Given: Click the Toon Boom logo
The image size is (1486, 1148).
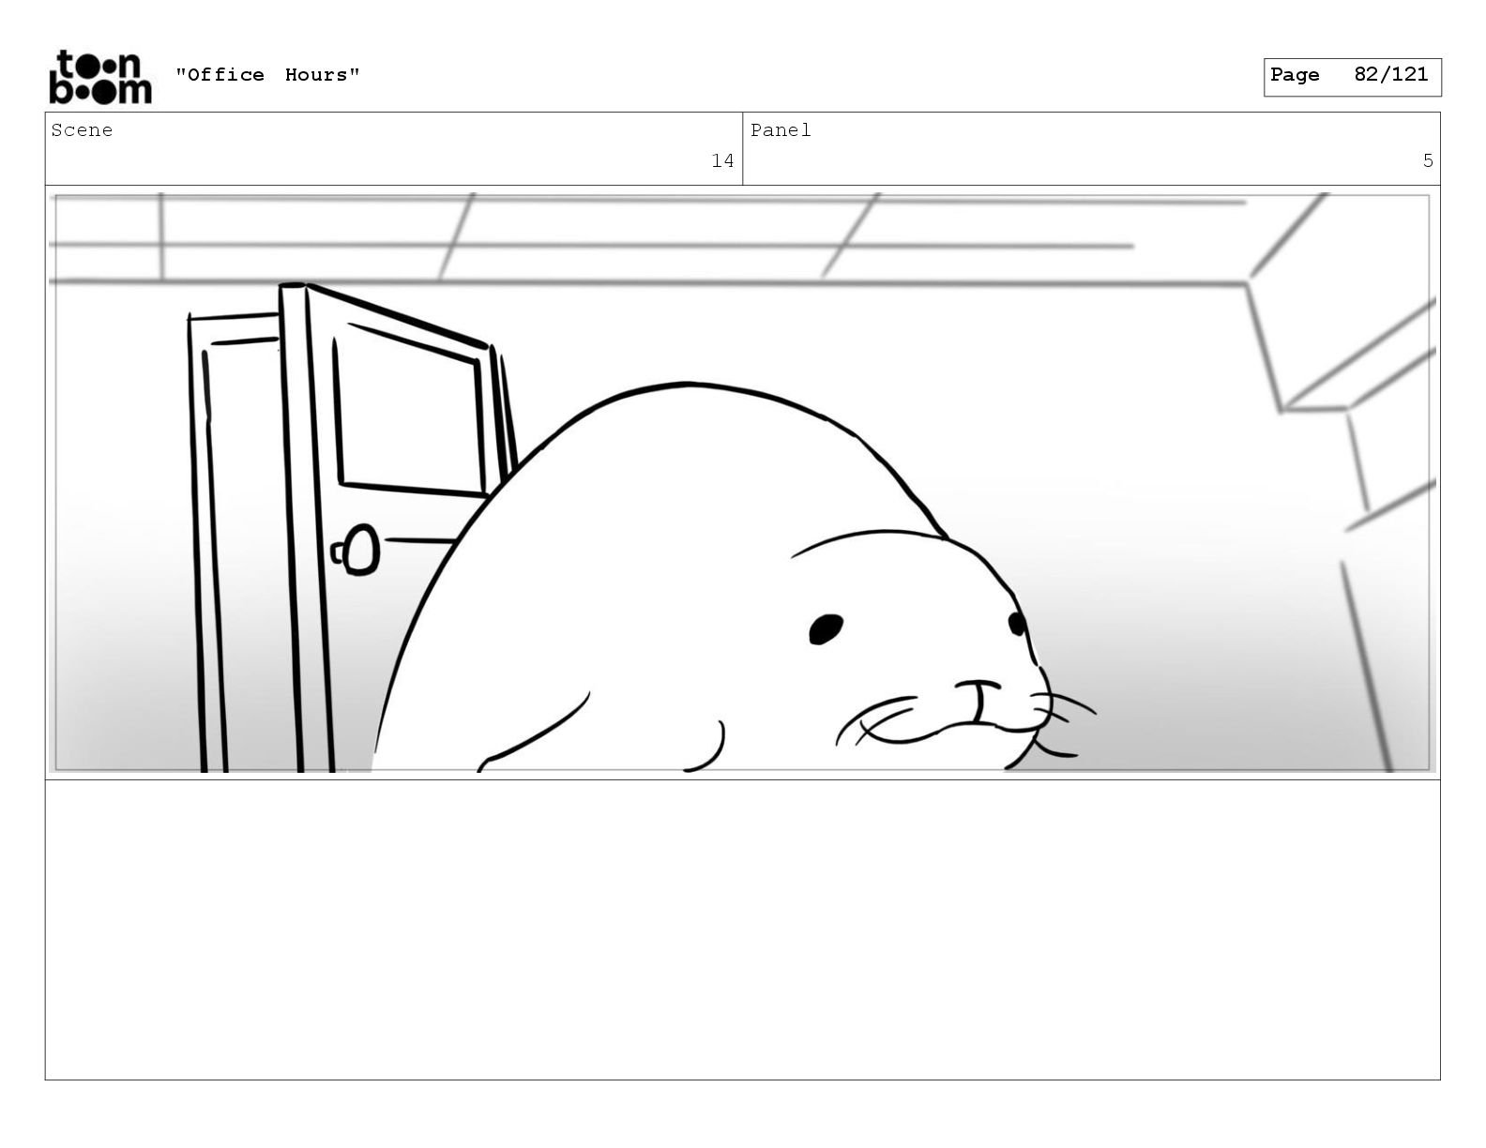Looking at the screenshot, I should click(x=99, y=77).
